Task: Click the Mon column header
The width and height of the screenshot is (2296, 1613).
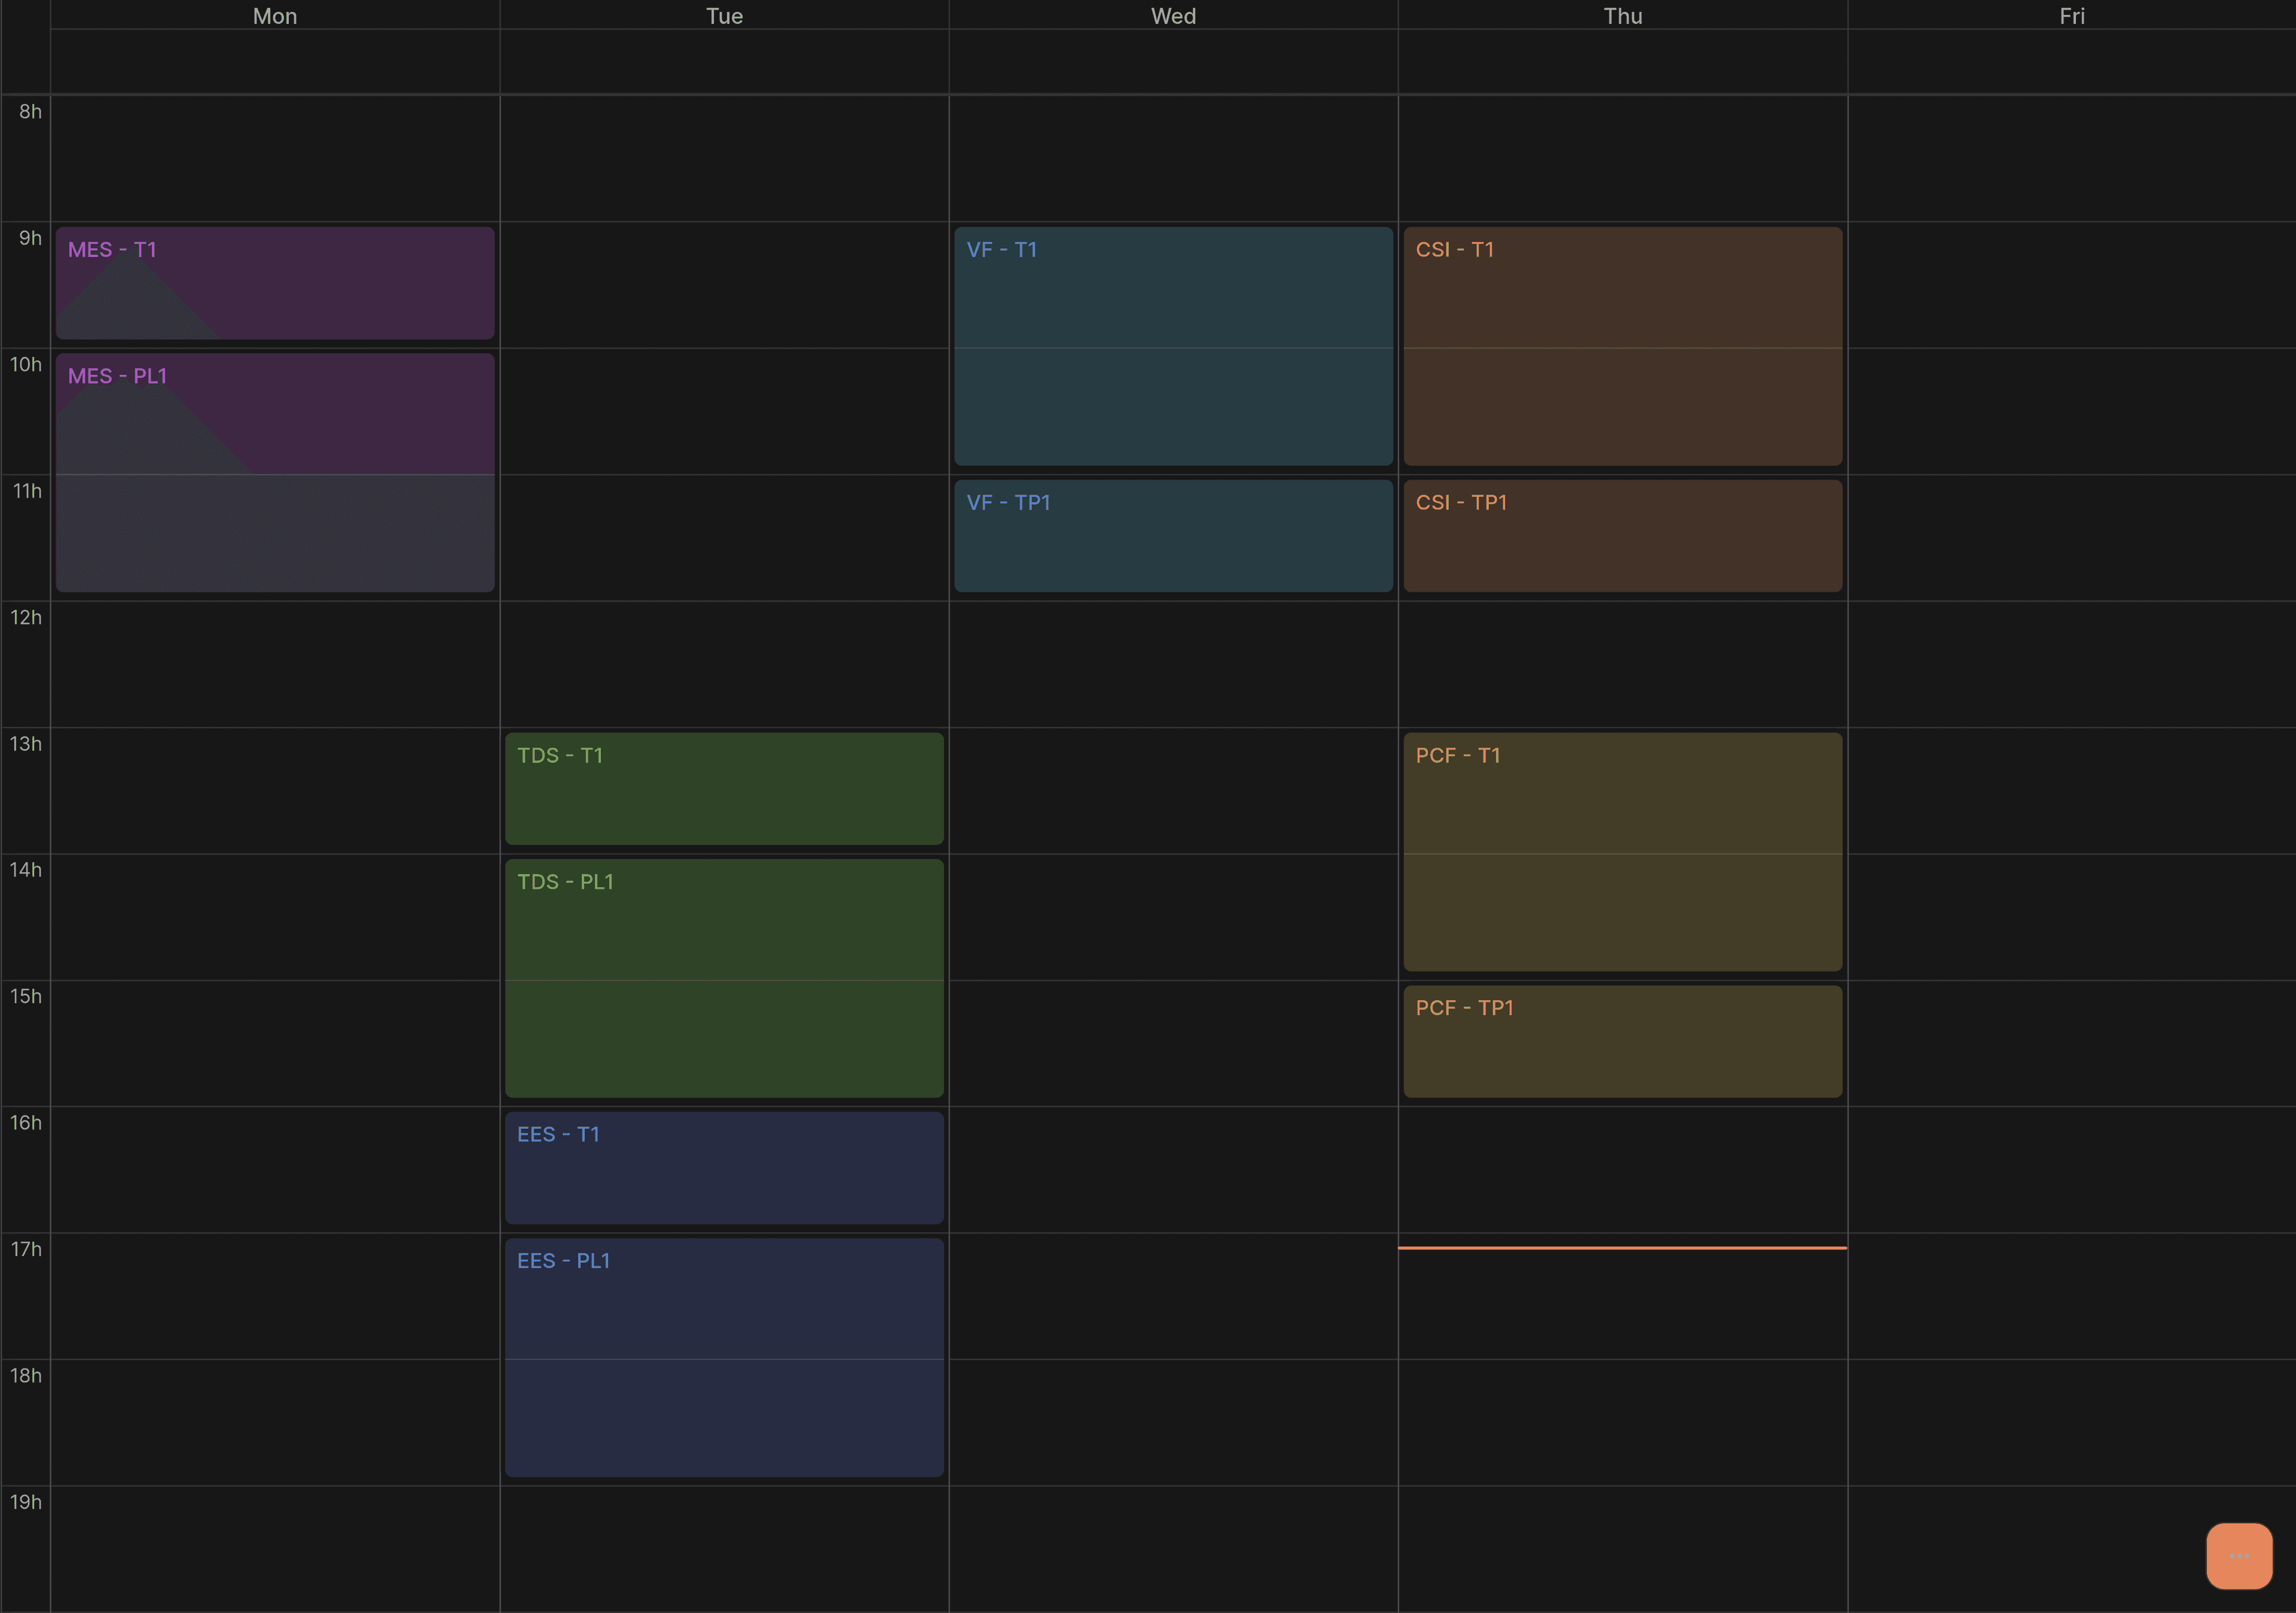Action: point(275,16)
